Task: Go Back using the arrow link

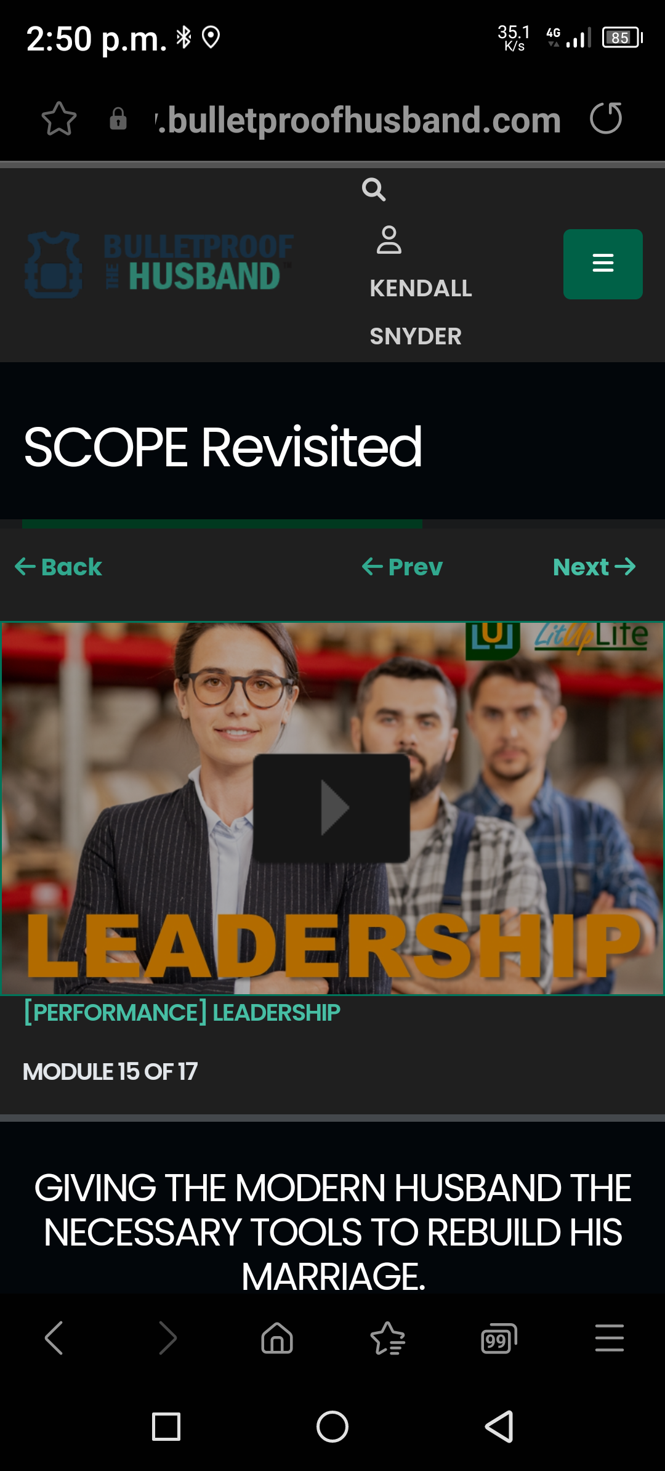Action: pos(58,567)
